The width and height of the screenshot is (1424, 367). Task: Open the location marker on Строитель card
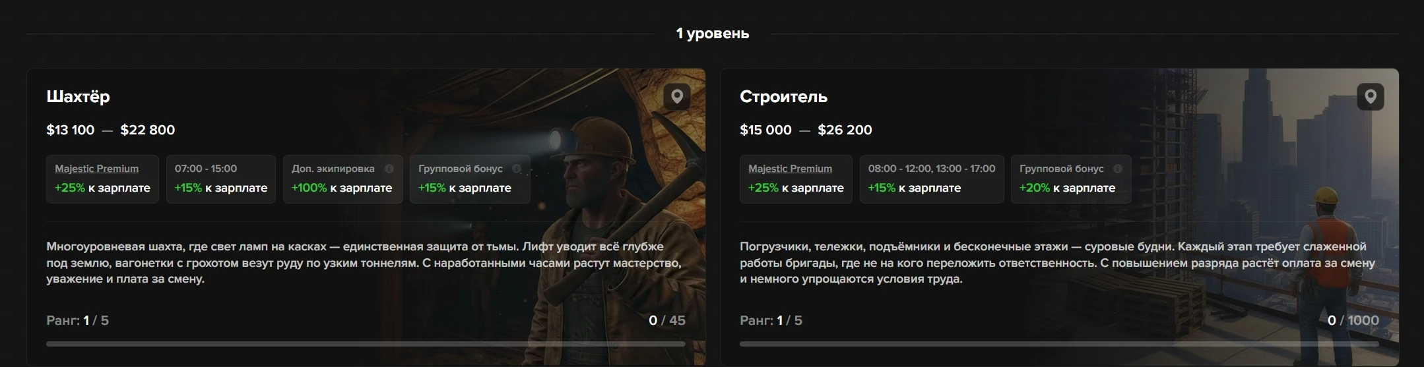(x=1370, y=97)
